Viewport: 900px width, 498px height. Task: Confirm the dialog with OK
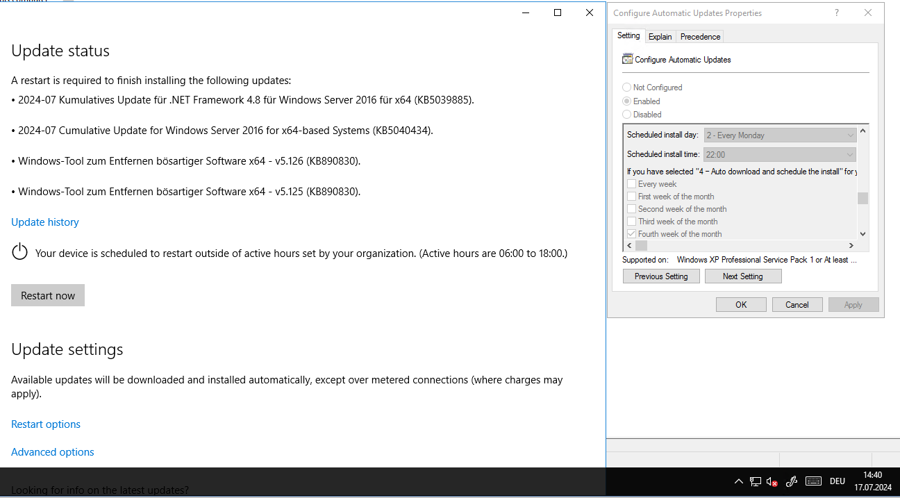pyautogui.click(x=741, y=305)
